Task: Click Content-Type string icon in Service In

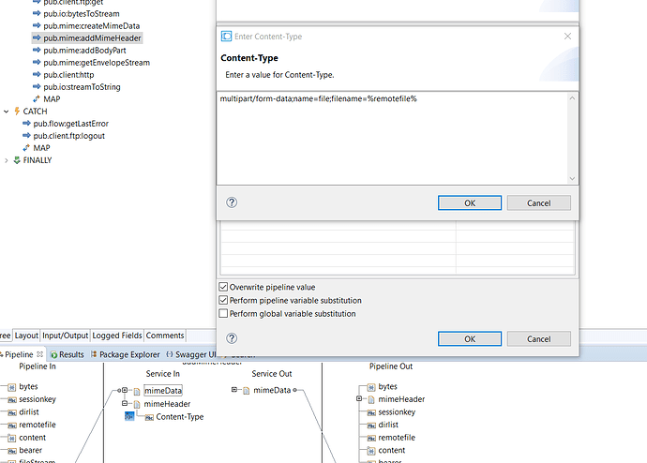Action: (149, 417)
